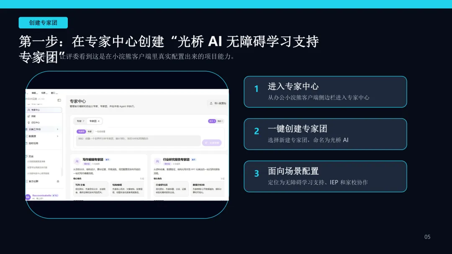Click the 写作编辑专家团 avatar icon
Image resolution: width=452 pixels, height=254 pixels.
pyautogui.click(x=77, y=161)
